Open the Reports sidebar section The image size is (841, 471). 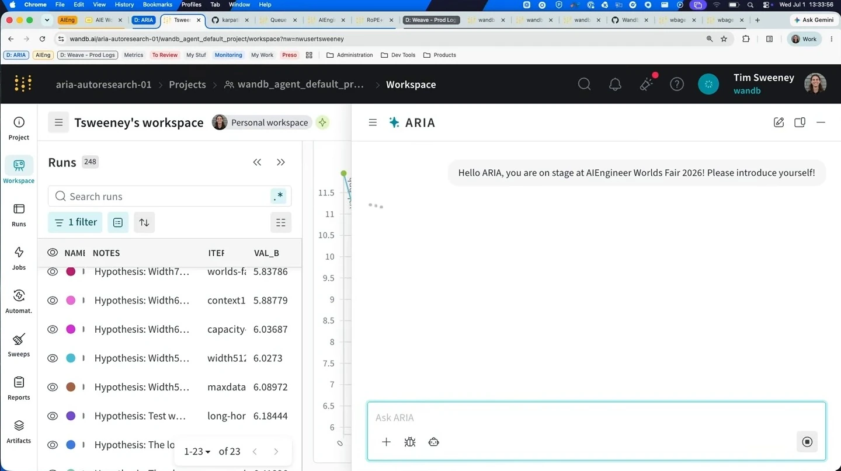tap(19, 388)
